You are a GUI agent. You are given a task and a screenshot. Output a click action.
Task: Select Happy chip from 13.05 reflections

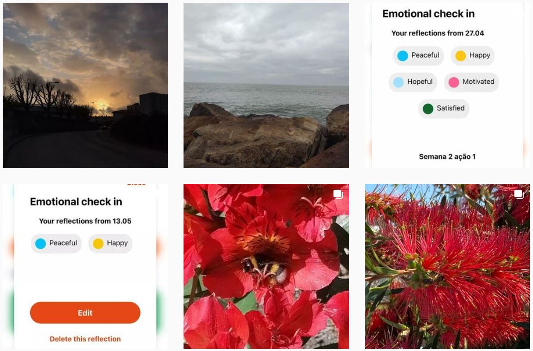pyautogui.click(x=110, y=243)
